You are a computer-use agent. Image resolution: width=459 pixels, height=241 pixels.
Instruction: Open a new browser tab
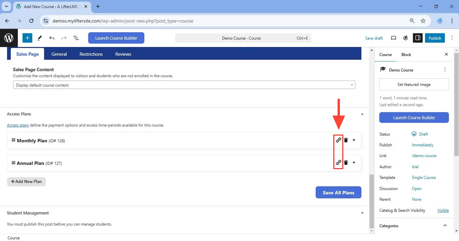click(98, 6)
